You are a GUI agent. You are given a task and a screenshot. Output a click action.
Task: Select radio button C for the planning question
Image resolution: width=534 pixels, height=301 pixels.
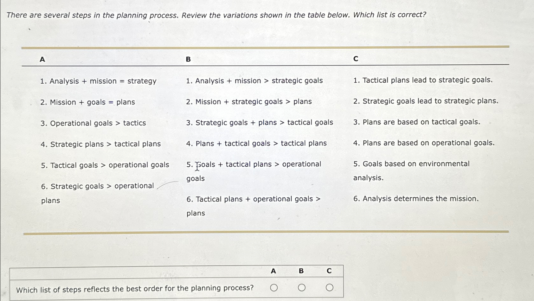(329, 288)
